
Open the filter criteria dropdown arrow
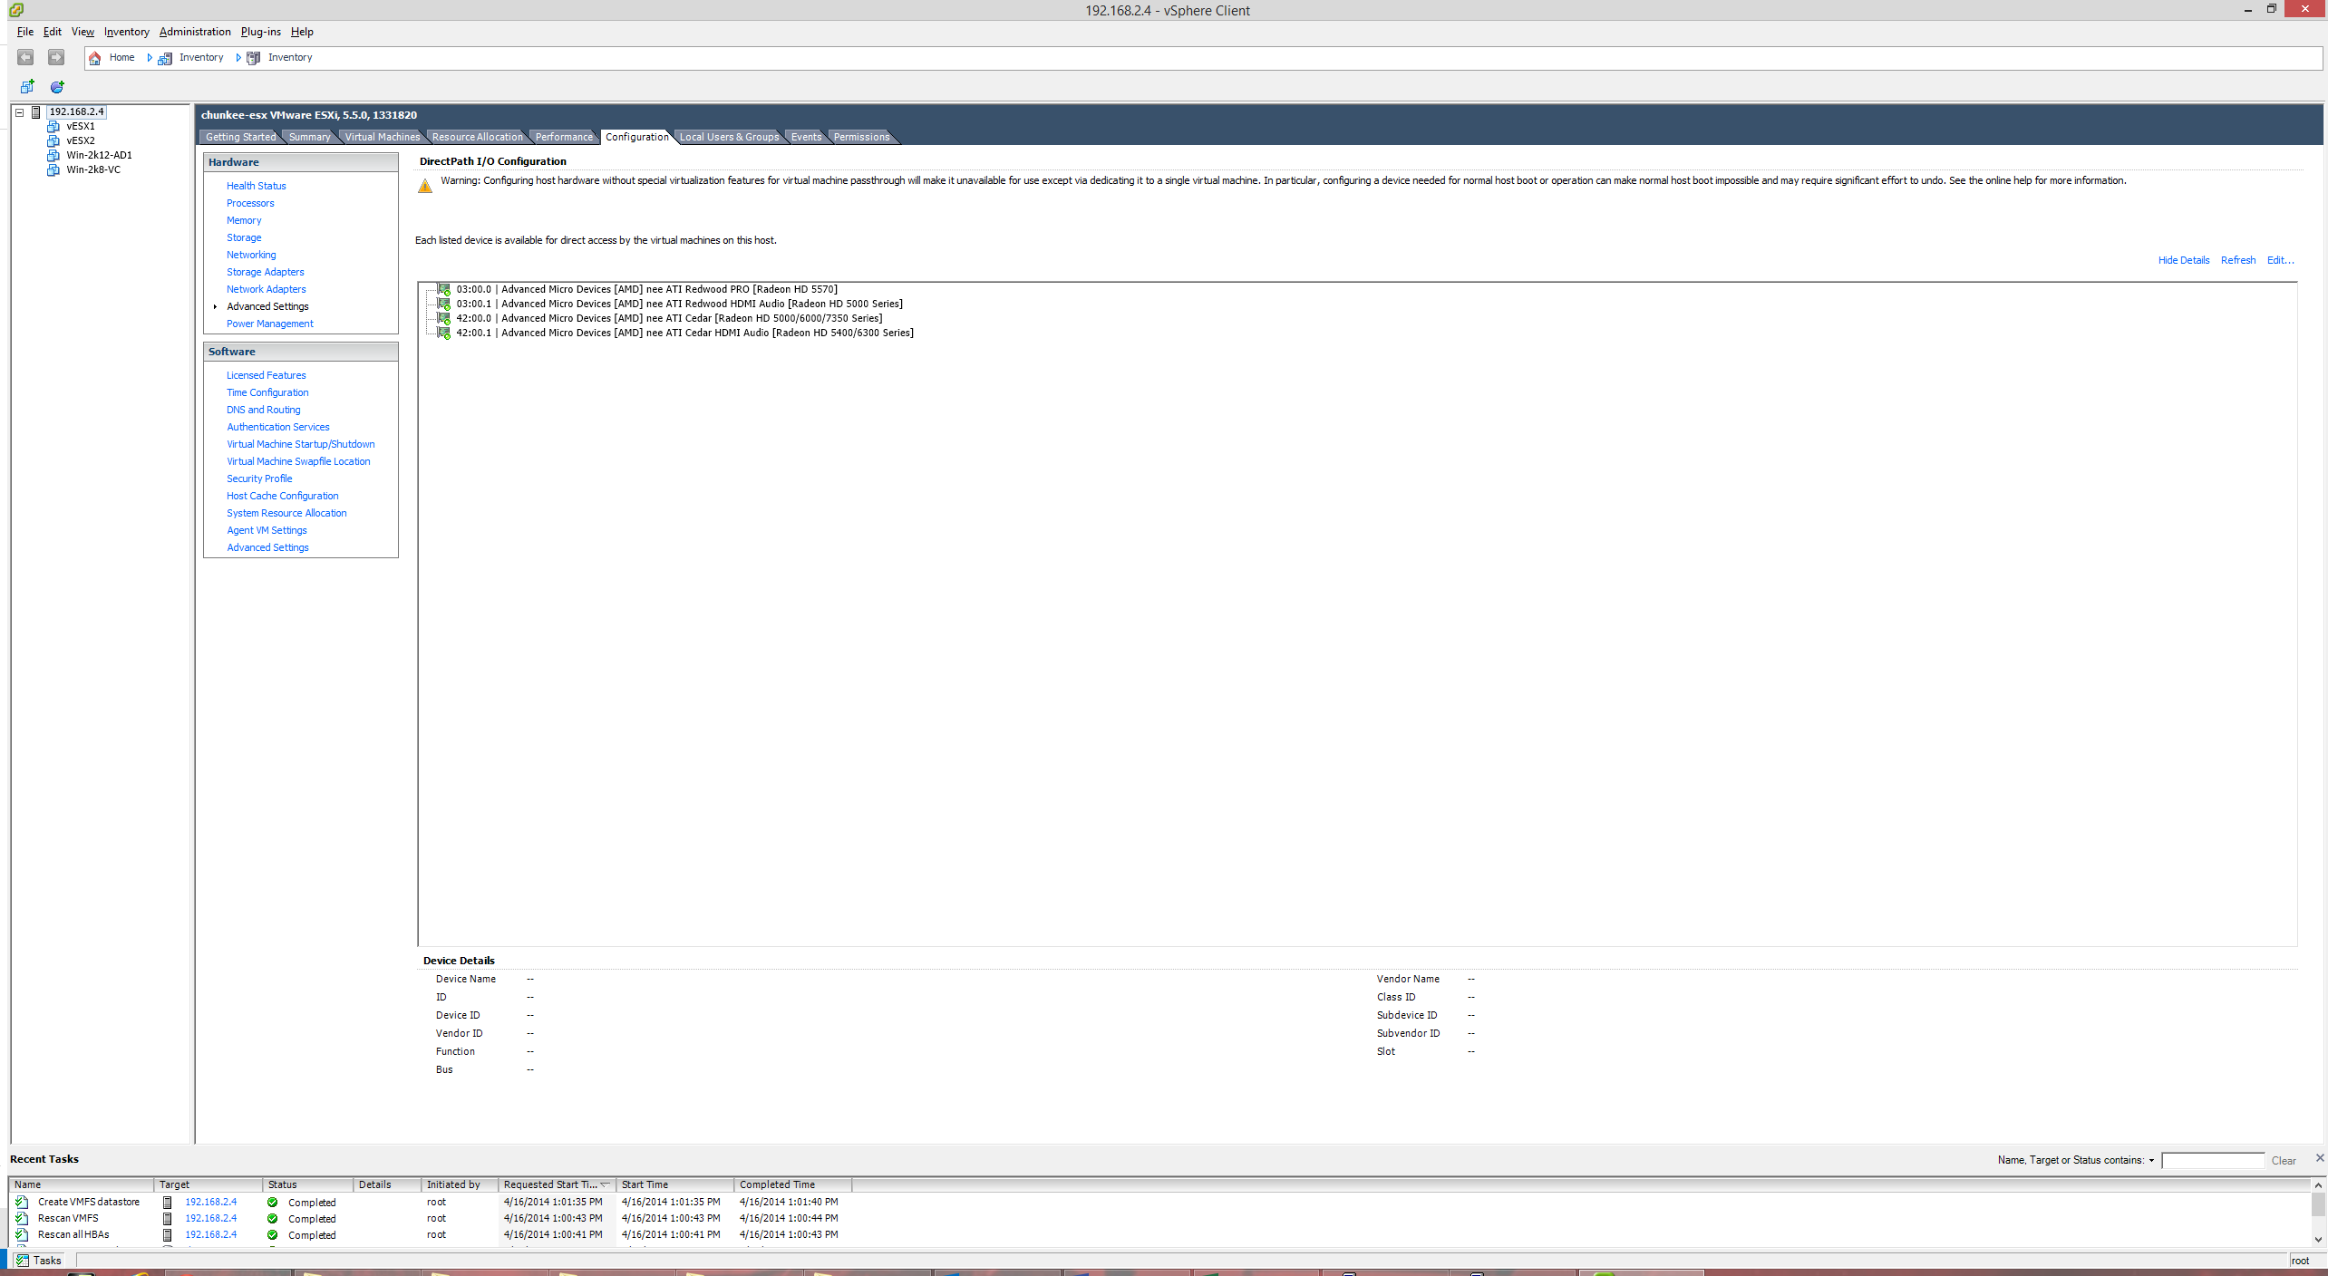(x=2151, y=1161)
